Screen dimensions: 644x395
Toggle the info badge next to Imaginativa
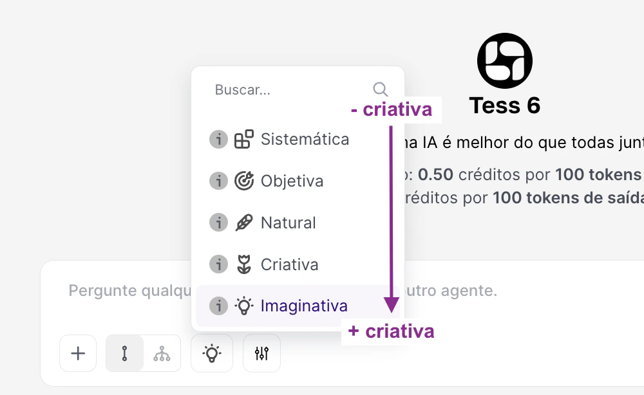click(219, 305)
